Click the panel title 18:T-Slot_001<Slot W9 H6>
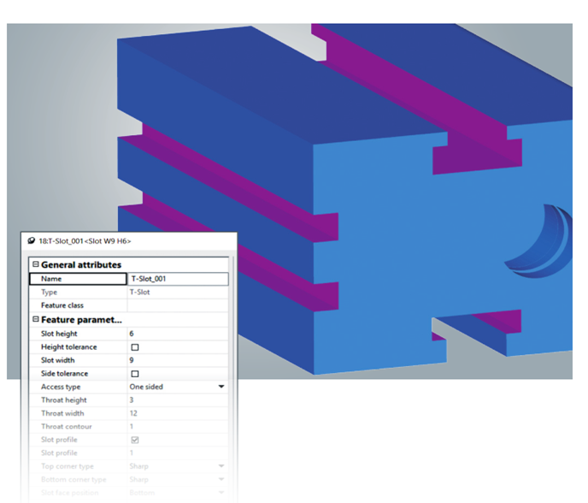 (x=85, y=241)
